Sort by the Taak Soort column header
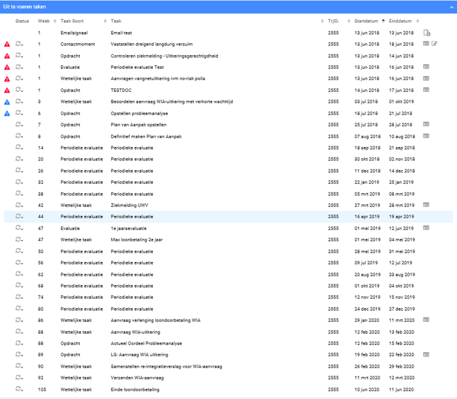 (72, 21)
